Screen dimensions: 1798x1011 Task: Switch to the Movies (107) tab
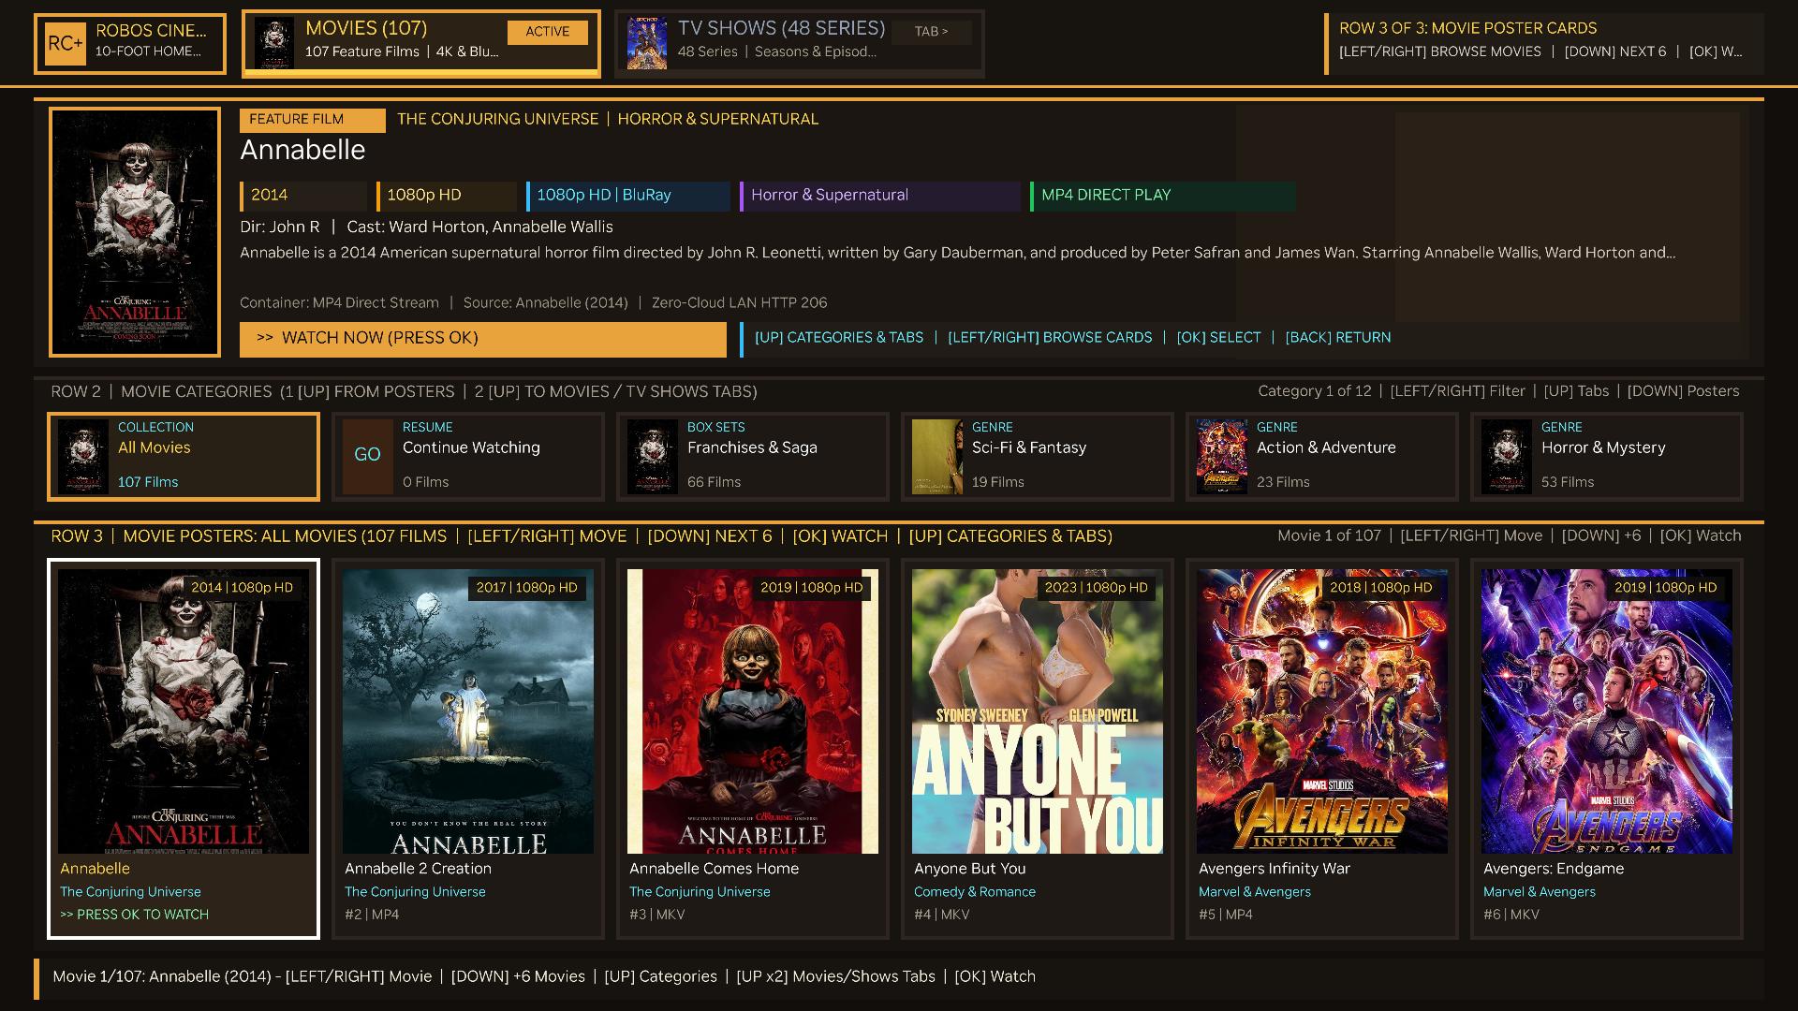tap(421, 43)
